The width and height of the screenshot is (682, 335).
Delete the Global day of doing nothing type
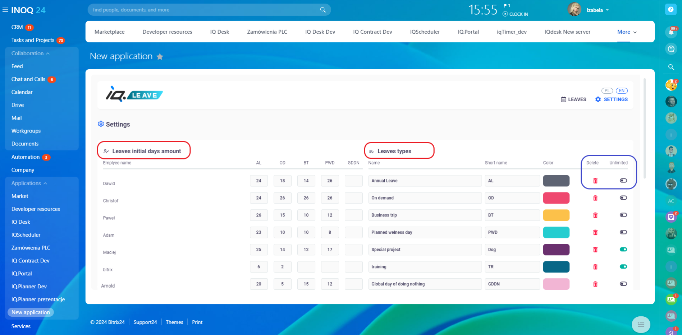click(x=595, y=284)
